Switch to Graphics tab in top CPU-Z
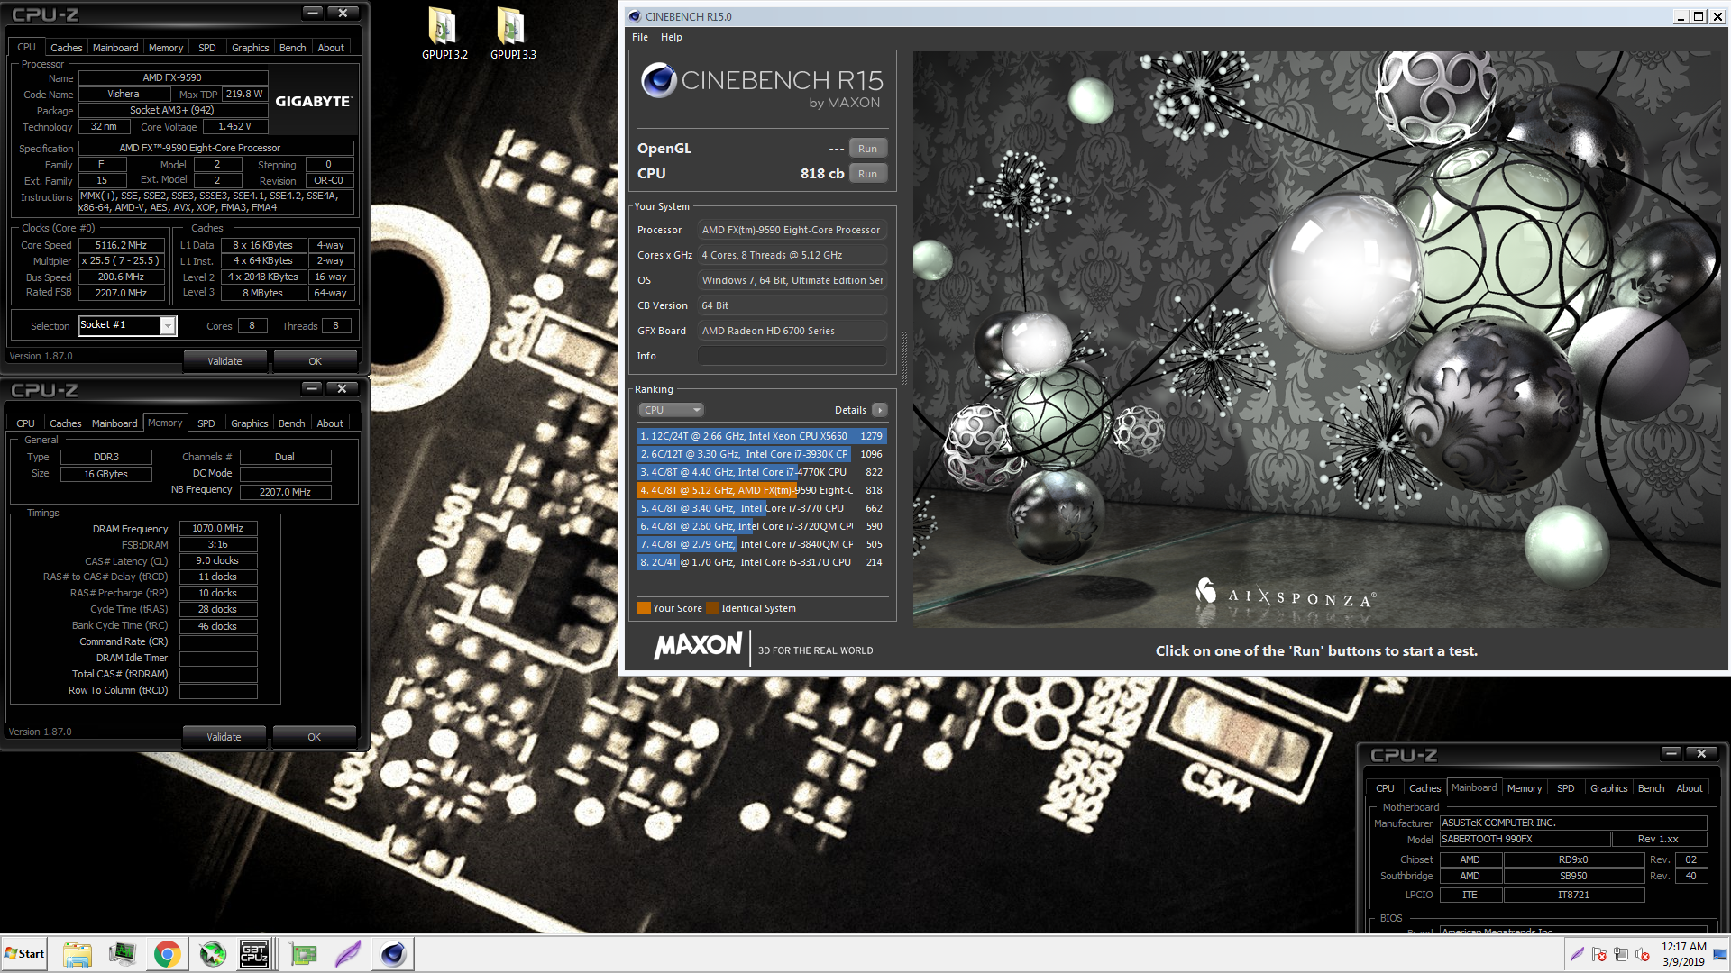The image size is (1731, 973). [250, 48]
